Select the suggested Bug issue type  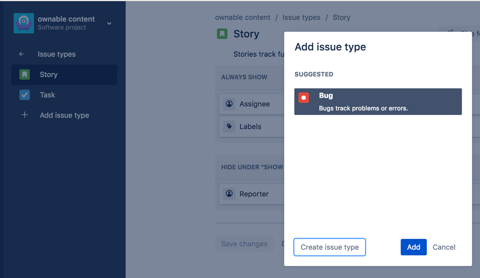click(x=378, y=101)
